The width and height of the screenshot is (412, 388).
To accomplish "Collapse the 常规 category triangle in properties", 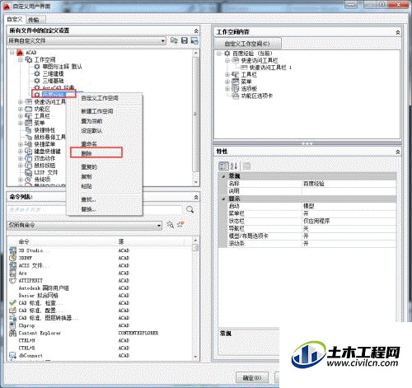I will pyautogui.click(x=223, y=176).
